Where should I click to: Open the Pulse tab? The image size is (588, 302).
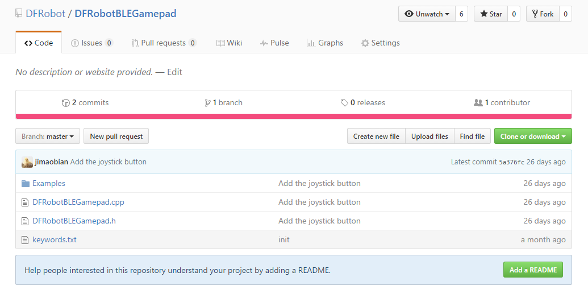[x=274, y=43]
